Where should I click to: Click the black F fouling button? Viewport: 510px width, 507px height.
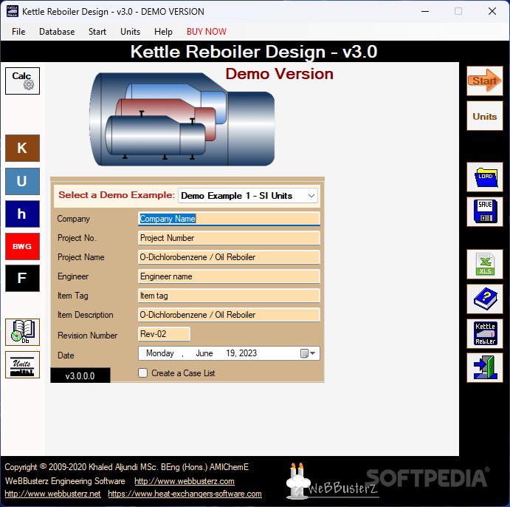click(x=22, y=278)
